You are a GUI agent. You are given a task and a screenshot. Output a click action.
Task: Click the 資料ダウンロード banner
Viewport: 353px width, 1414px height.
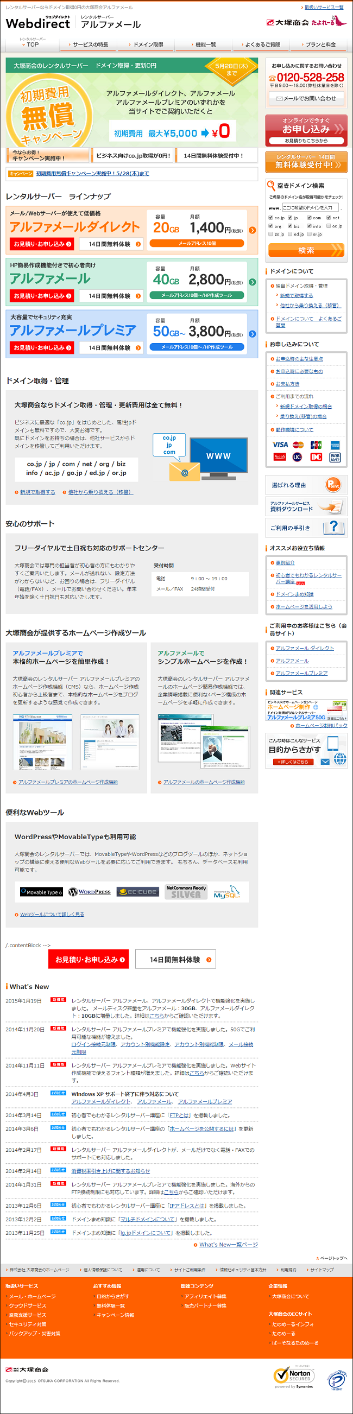click(x=306, y=506)
